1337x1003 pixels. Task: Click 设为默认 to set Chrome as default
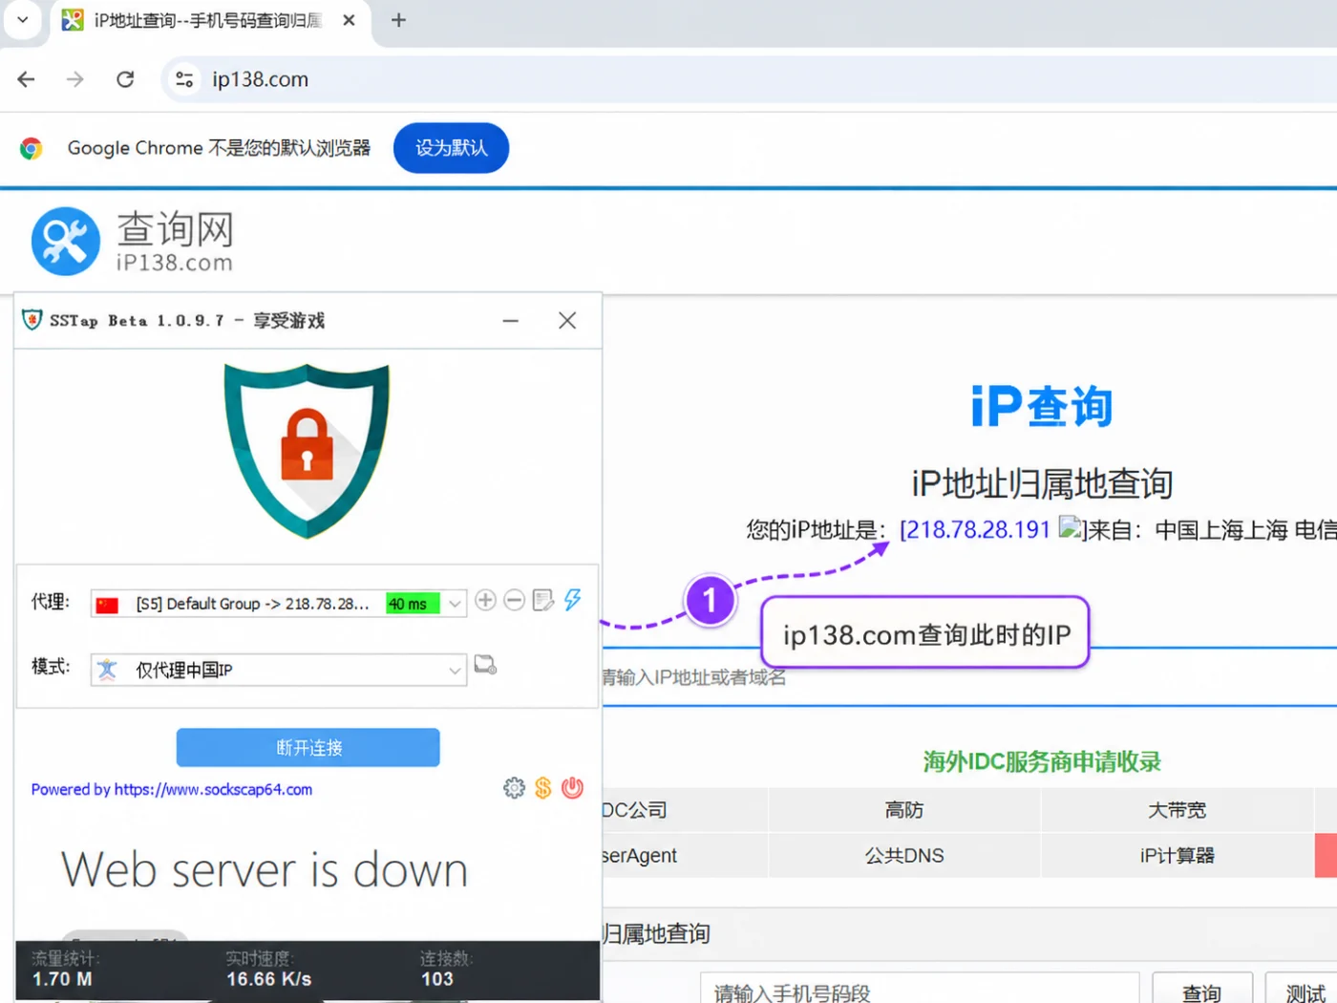(x=451, y=148)
